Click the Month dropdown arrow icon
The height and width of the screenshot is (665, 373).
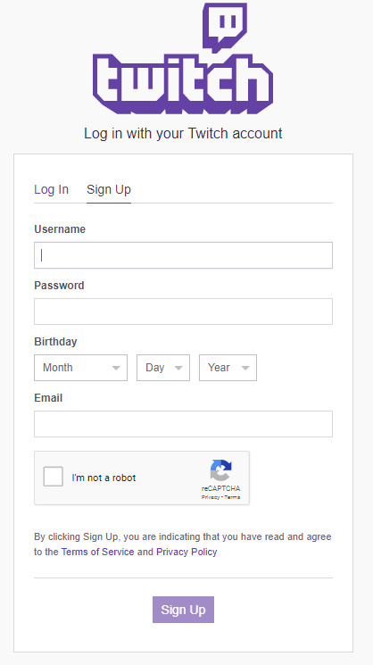point(116,368)
